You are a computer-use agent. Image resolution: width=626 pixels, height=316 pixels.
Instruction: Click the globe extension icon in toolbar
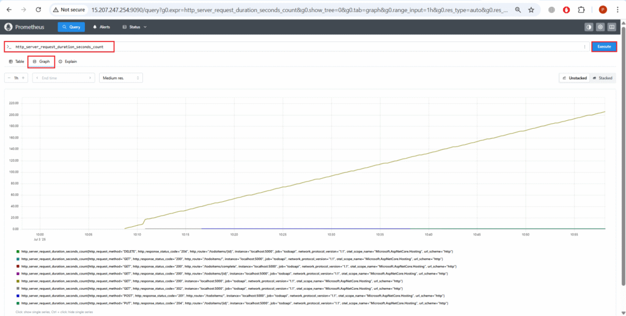tap(551, 10)
